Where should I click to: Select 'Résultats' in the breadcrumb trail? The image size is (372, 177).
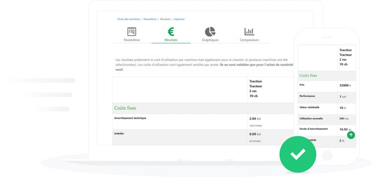point(165,19)
